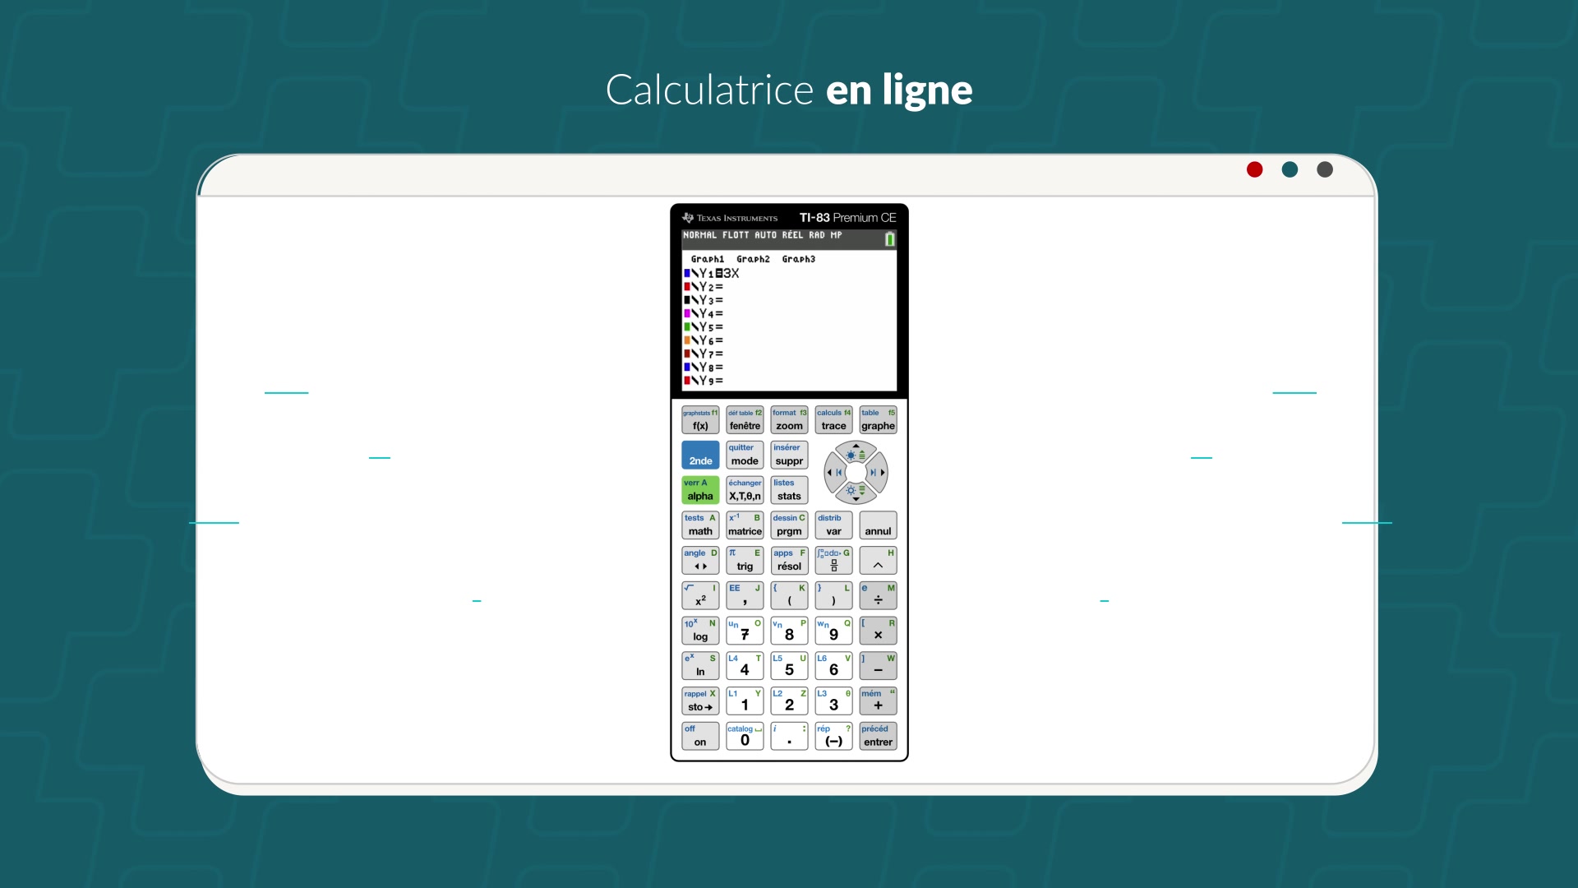The width and height of the screenshot is (1578, 888).
Task: Select the résol (solve) tool
Action: pyautogui.click(x=789, y=562)
